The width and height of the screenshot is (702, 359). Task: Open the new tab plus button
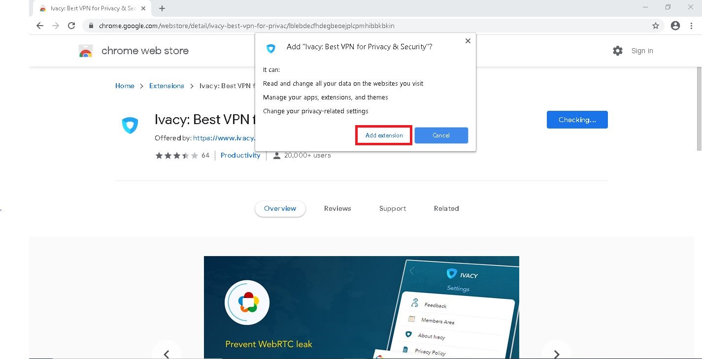(162, 8)
